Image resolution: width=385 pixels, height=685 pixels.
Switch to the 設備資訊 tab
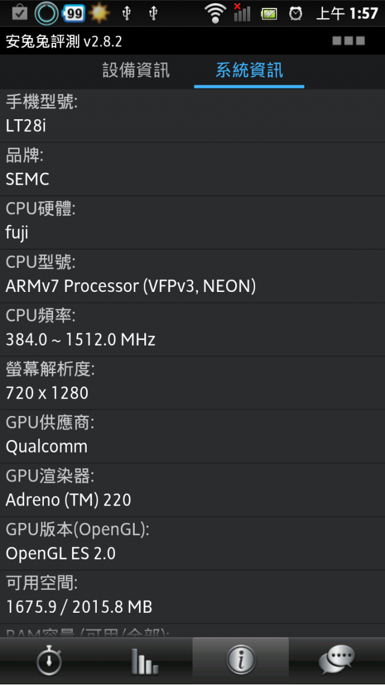click(x=136, y=70)
